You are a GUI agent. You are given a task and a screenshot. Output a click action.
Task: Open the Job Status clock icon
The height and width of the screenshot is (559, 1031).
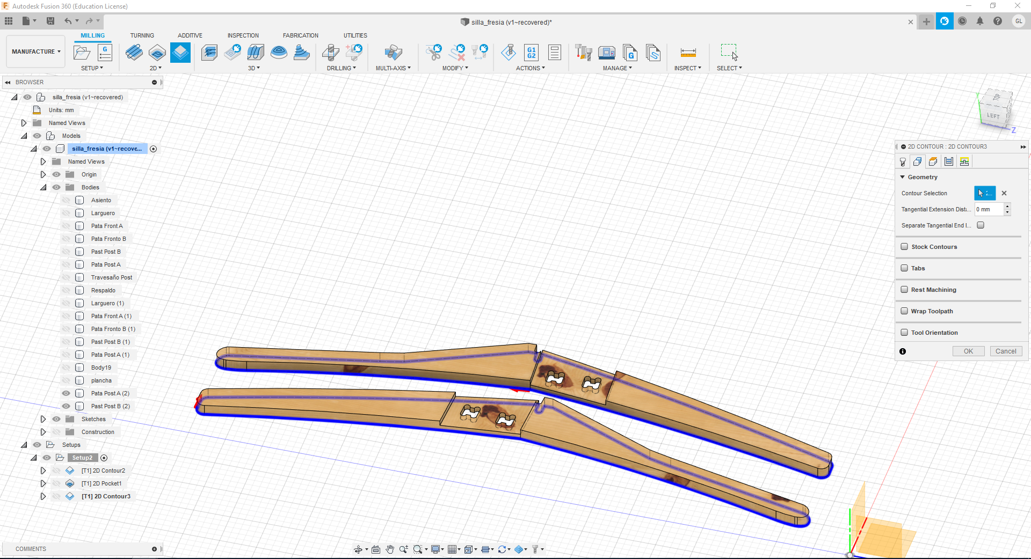click(x=962, y=21)
